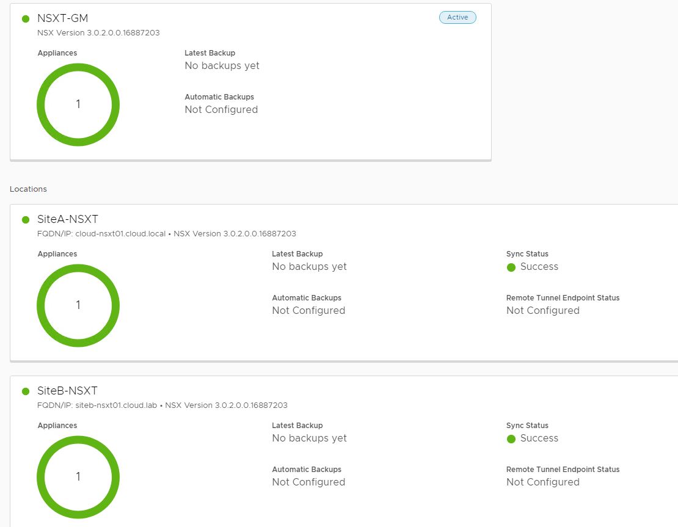Click SiteB-NSXT Automatic Backups Not Configured
The image size is (678, 527).
click(308, 482)
